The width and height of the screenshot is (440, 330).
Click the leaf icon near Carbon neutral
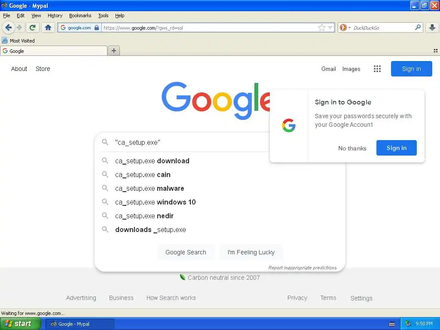[182, 277]
